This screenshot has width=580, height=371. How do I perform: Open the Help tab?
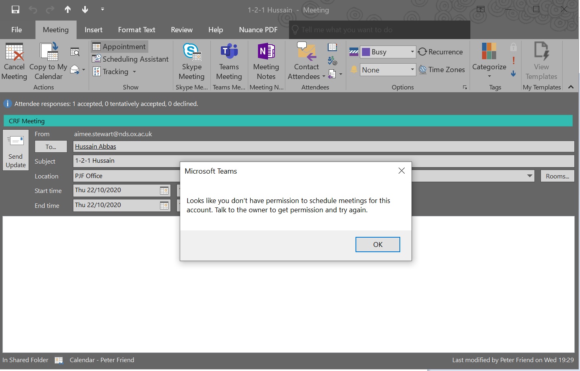pyautogui.click(x=216, y=30)
